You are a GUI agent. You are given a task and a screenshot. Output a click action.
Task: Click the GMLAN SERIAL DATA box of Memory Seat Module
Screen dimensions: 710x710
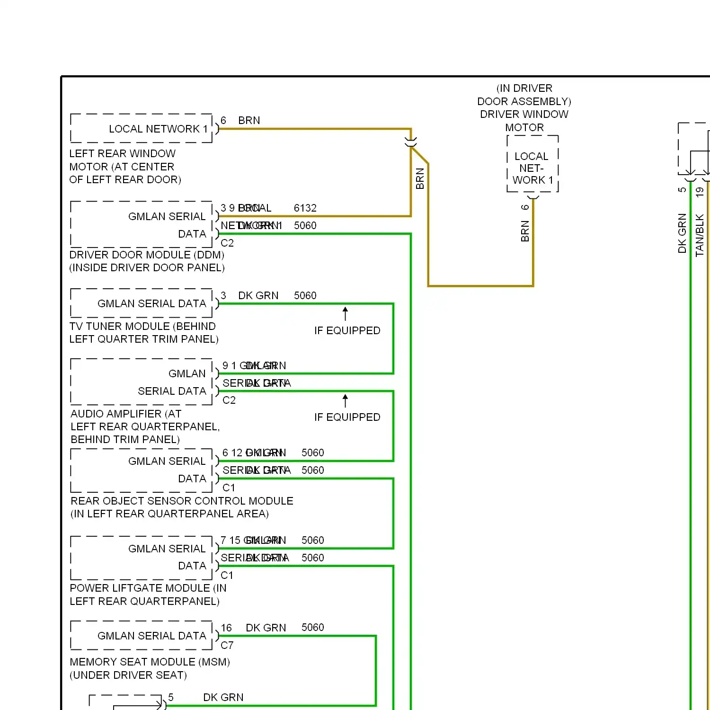coord(142,635)
